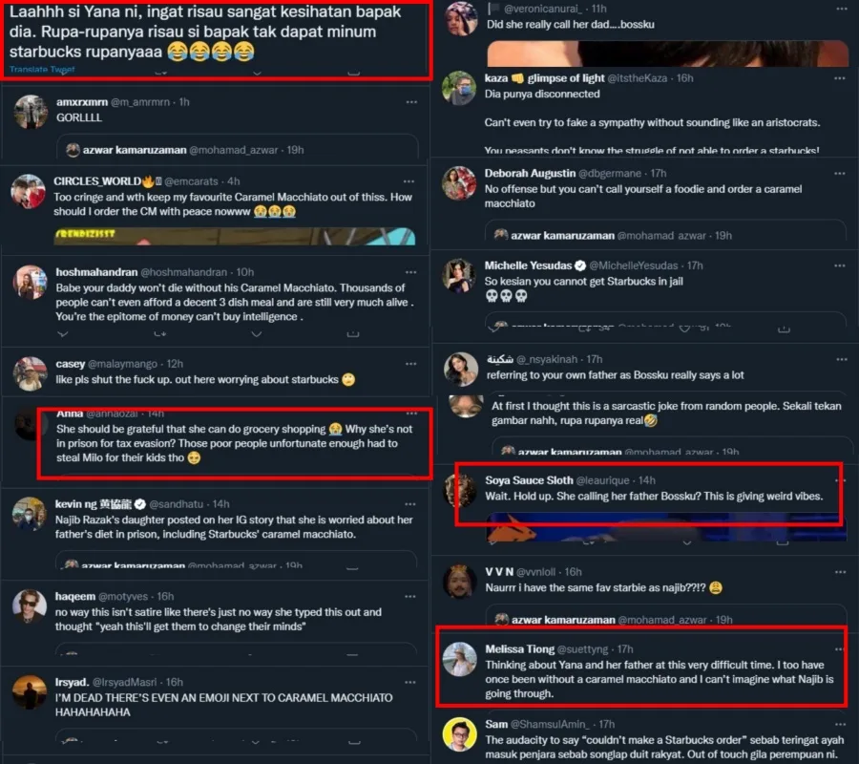Open more options on amxrxmrn's tweet
The image size is (859, 764).
[x=411, y=102]
